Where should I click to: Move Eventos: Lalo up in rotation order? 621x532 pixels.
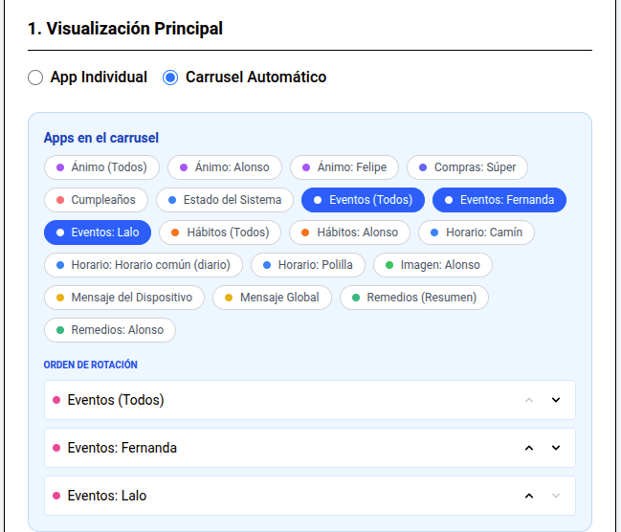(529, 496)
